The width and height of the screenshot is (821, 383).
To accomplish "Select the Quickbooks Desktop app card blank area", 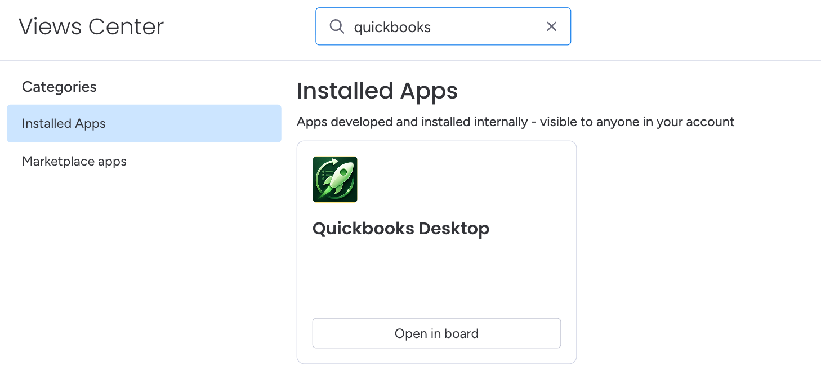I will coord(436,276).
